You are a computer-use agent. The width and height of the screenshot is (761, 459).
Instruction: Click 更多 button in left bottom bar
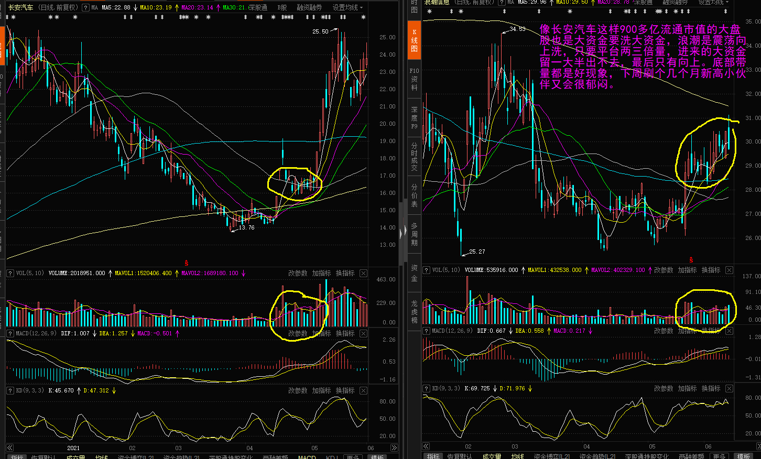[353, 457]
